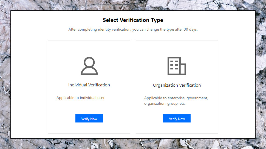This screenshot has height=149, width=266.
Task: Start verification with Individual's Verify Now button
Action: (x=89, y=118)
